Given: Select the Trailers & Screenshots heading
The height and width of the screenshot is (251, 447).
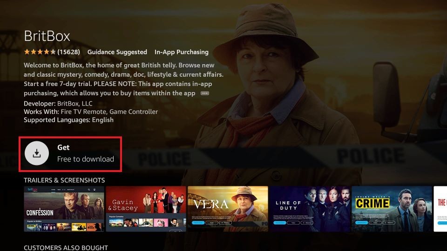Looking at the screenshot, I should (64, 180).
